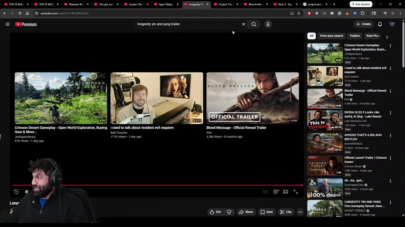
Task: Open the YouTube hamburger guide menu
Action: (8, 24)
